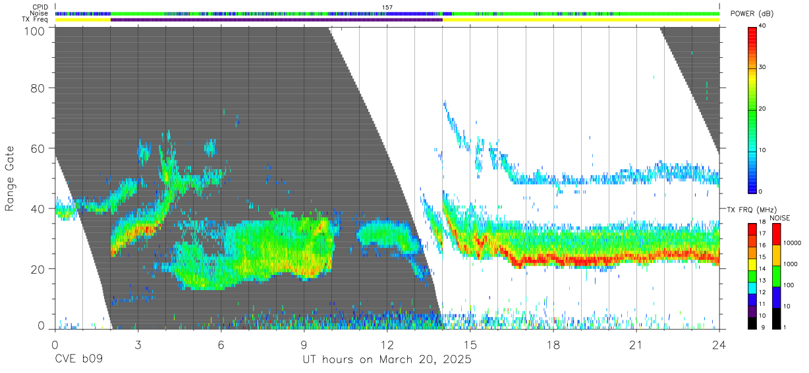Click the rainbow power color scale bar

pyautogui.click(x=752, y=109)
